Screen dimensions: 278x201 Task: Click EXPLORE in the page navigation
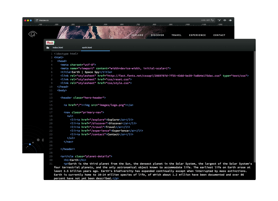137,35
